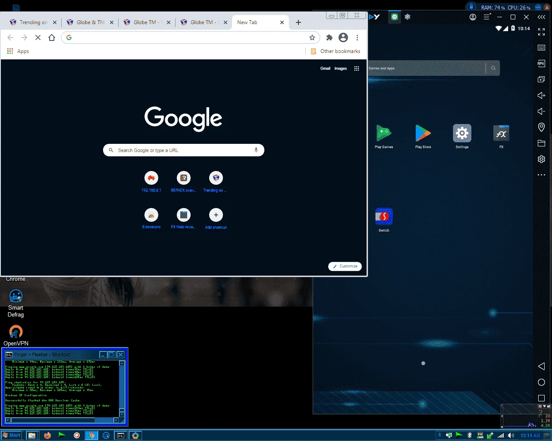Open the Extensions shortcut tile
The width and height of the screenshot is (552, 441).
151,218
